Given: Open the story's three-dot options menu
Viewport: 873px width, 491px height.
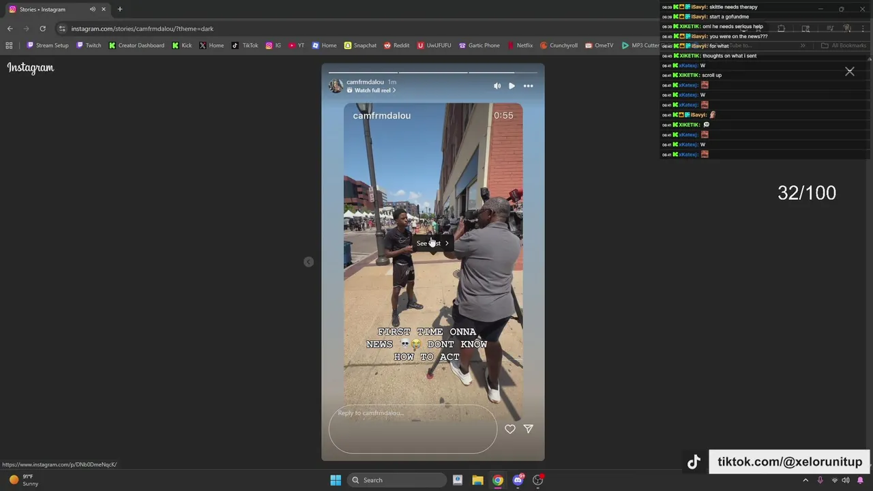Looking at the screenshot, I should tap(528, 86).
